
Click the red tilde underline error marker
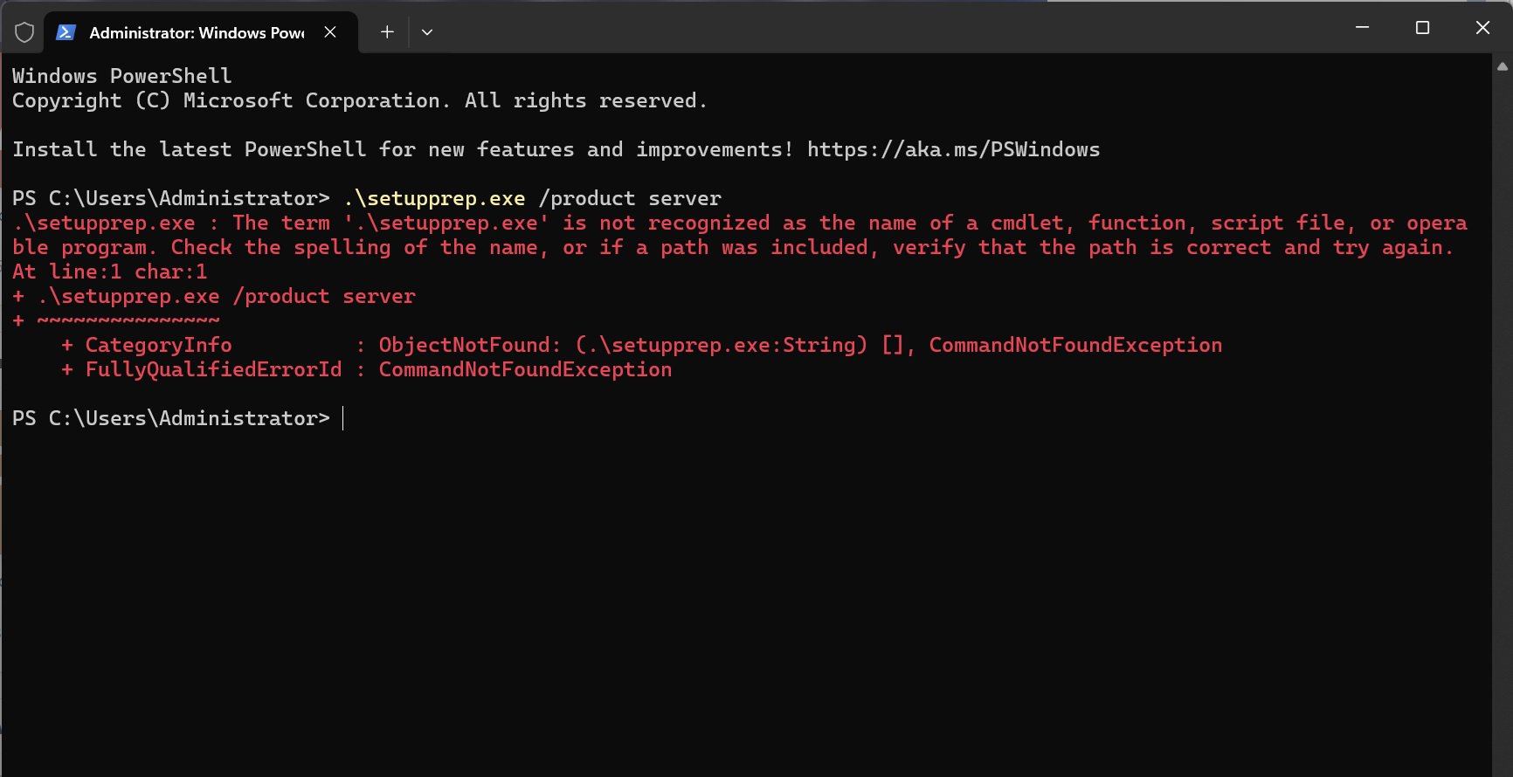click(128, 320)
